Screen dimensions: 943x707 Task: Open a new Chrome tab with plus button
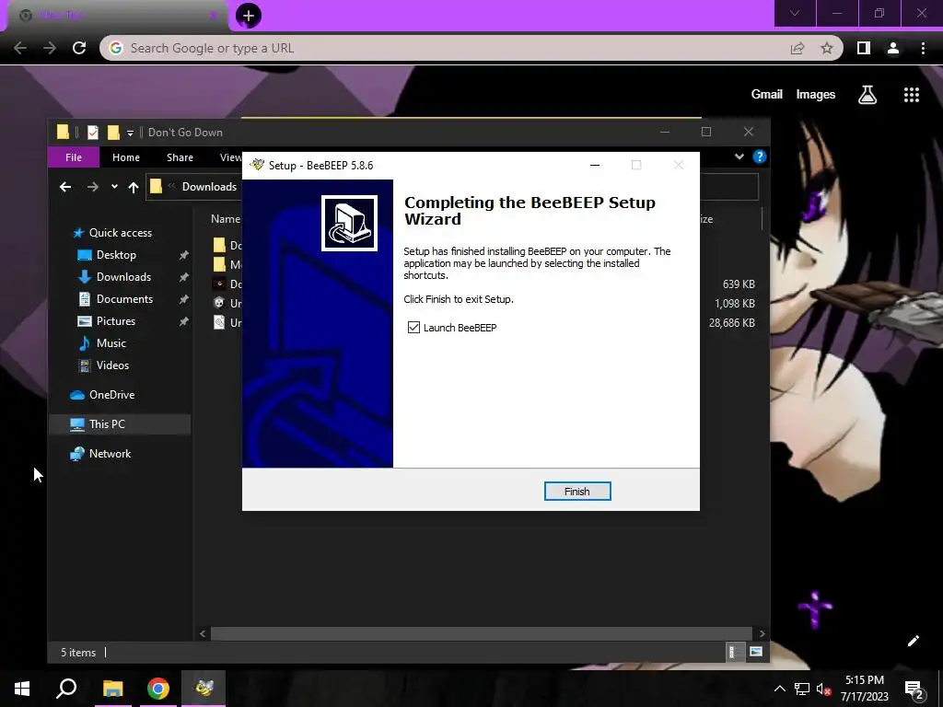tap(249, 16)
